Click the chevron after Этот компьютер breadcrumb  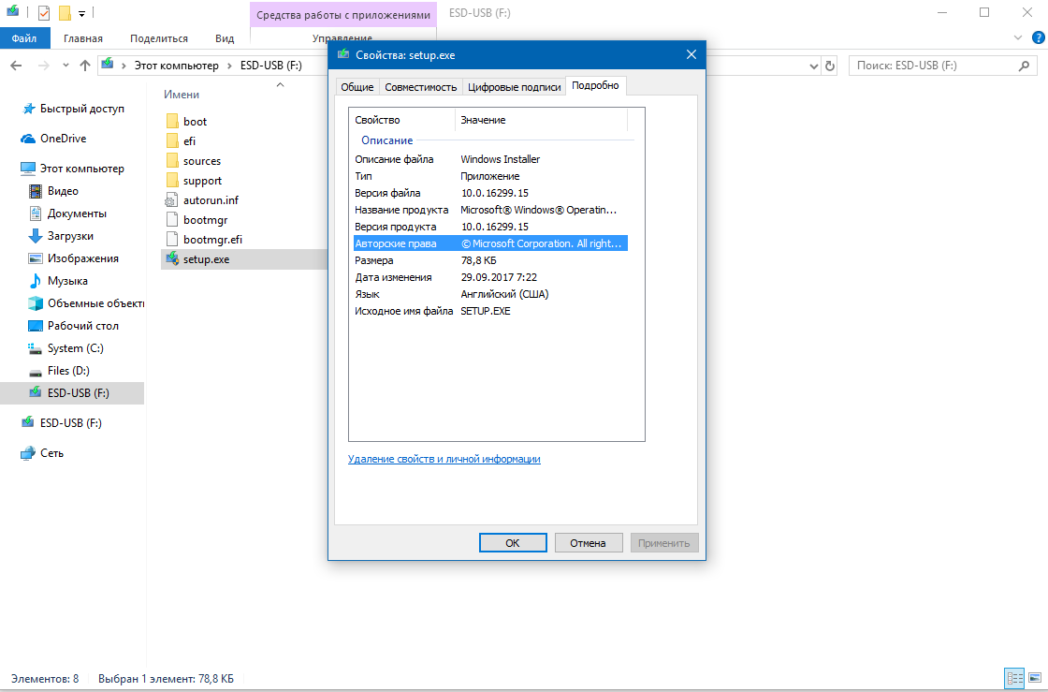point(229,66)
